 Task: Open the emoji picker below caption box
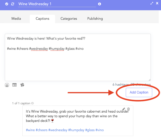click(x=7, y=85)
